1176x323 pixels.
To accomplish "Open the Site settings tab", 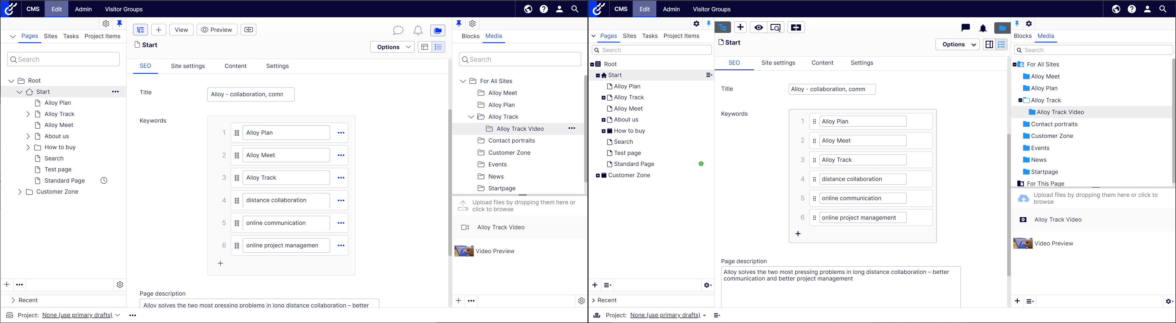I will pyautogui.click(x=188, y=66).
